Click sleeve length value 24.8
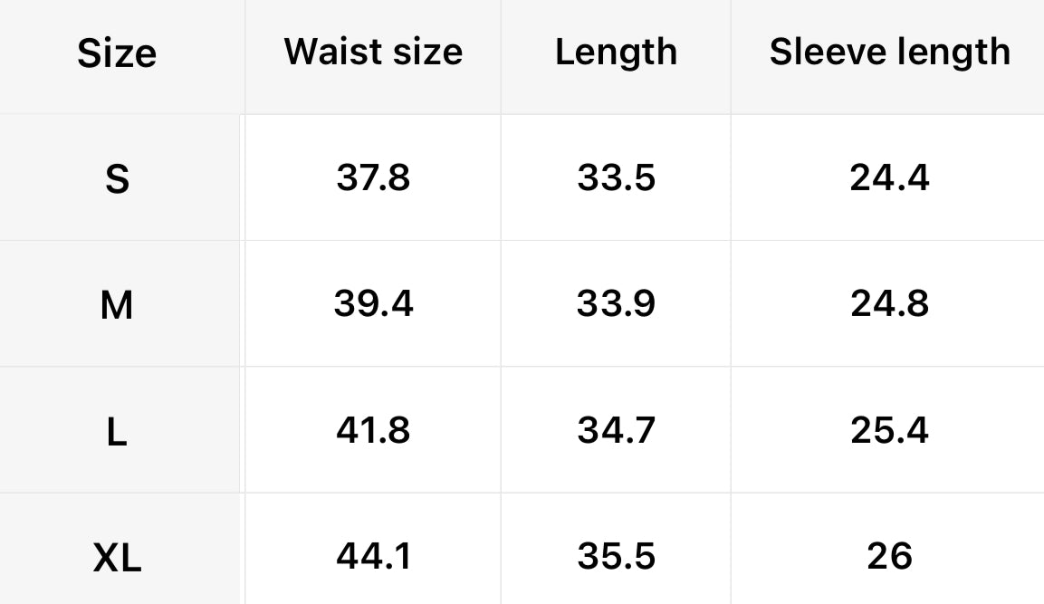 tap(889, 303)
